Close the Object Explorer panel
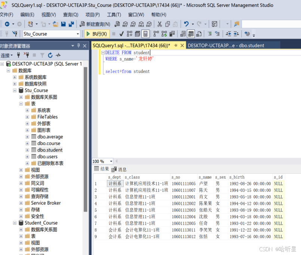Viewport: 301px width, 255px height. (85, 46)
